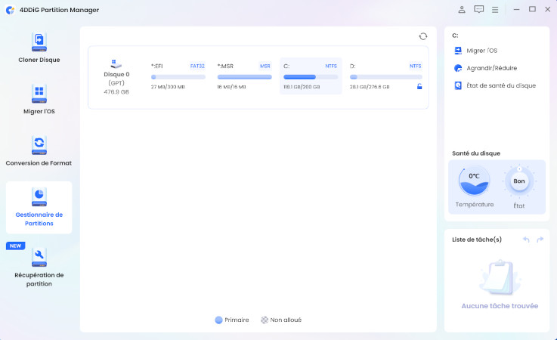Open Récupération de partition tool
The width and height of the screenshot is (557, 340).
[x=39, y=267]
